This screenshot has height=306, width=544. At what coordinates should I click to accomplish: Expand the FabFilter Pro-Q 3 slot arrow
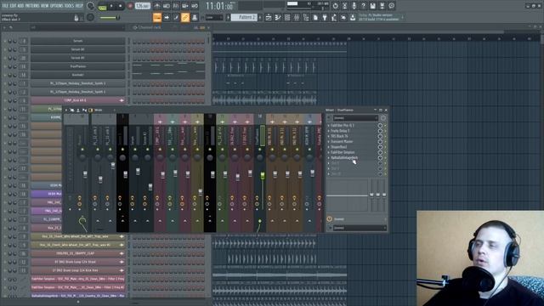329,126
